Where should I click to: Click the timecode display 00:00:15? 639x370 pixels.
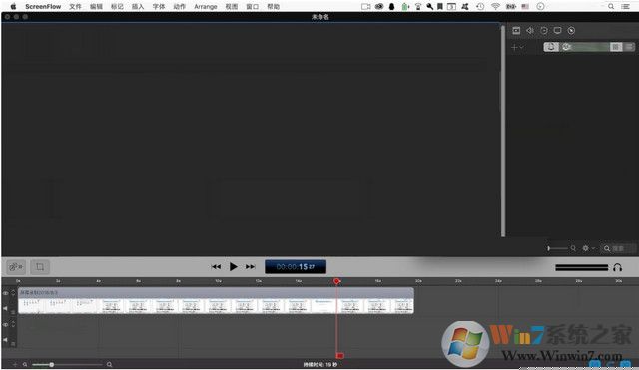click(296, 267)
